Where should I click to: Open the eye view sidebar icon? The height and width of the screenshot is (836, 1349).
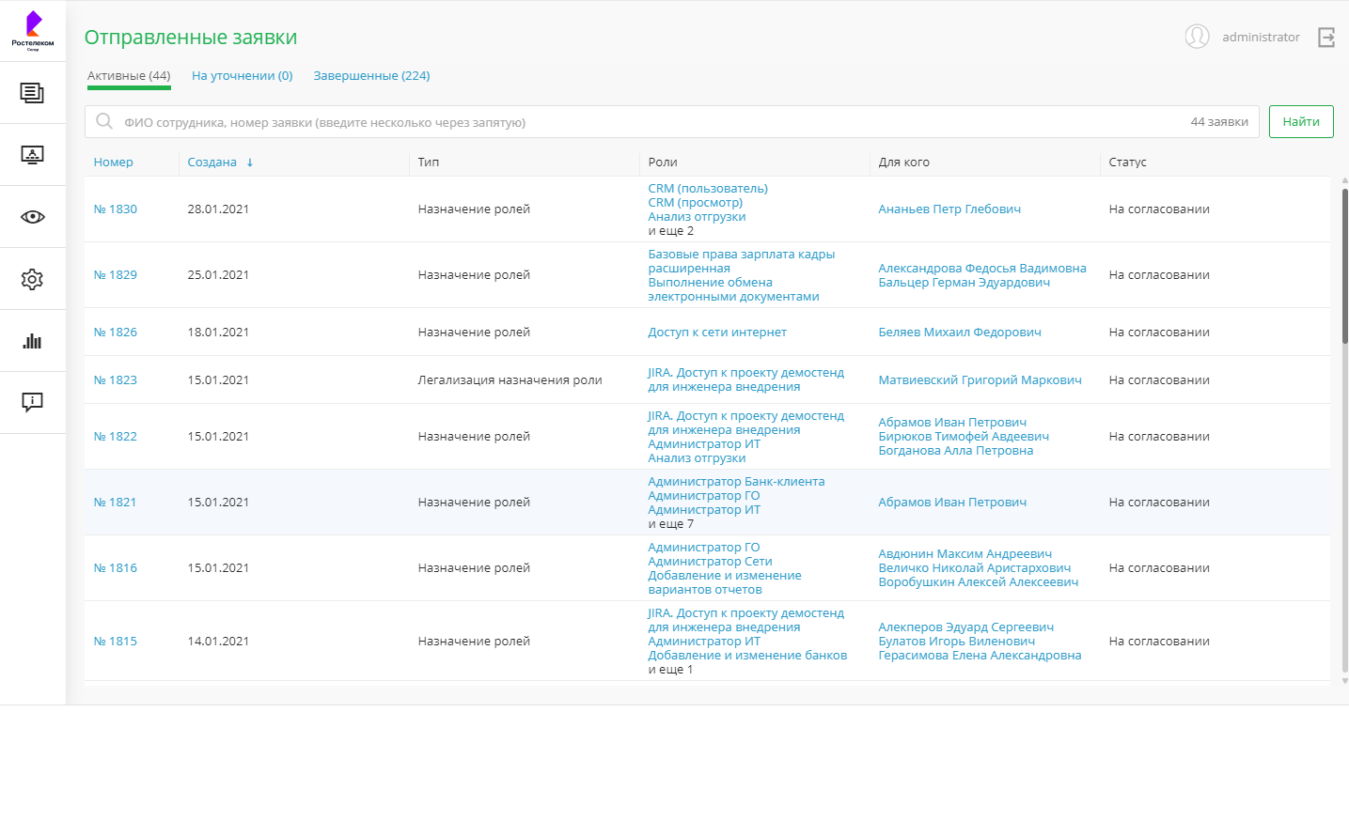pyautogui.click(x=32, y=217)
